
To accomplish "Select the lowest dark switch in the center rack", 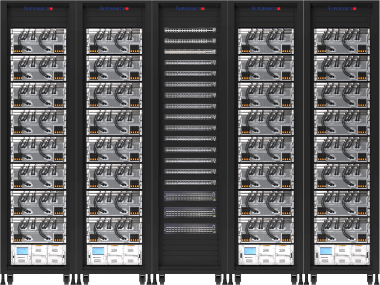I will (190, 229).
